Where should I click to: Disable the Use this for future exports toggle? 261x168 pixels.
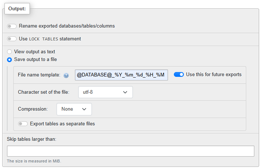tap(179, 75)
